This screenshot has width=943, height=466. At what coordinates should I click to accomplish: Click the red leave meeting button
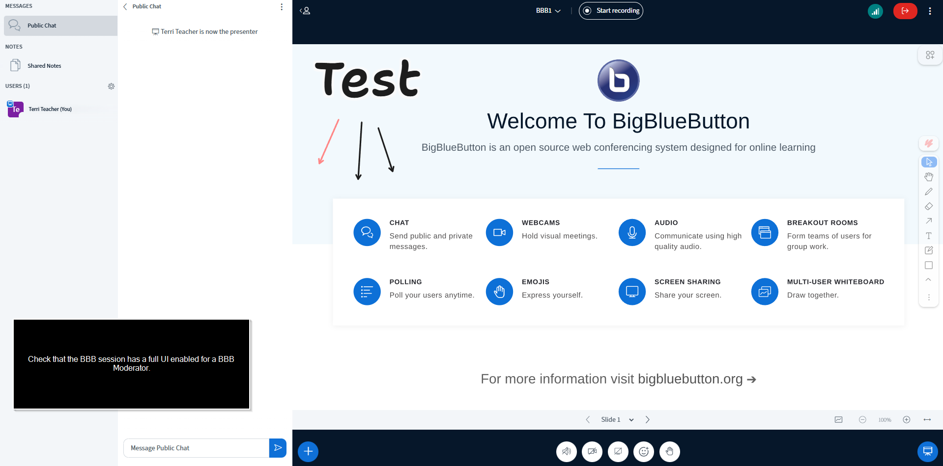(905, 11)
